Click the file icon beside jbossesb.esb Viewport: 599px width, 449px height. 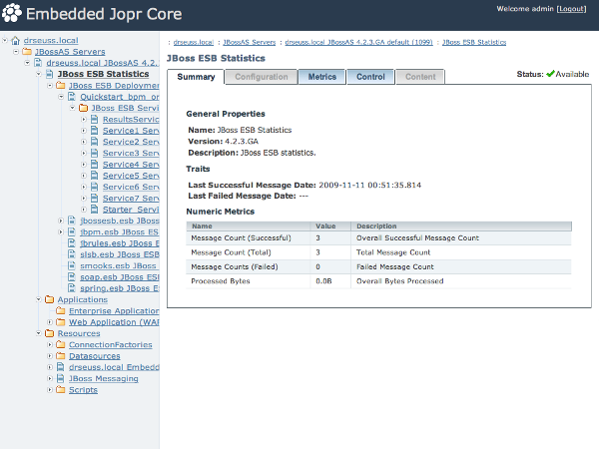[x=72, y=221]
